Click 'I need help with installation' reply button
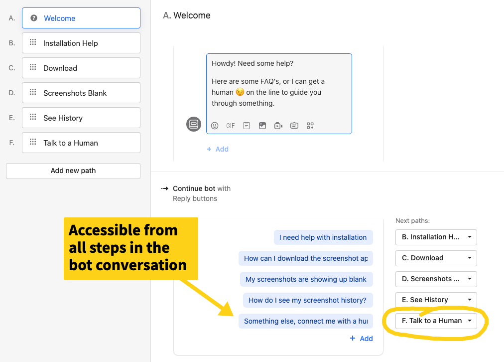 [x=323, y=237]
